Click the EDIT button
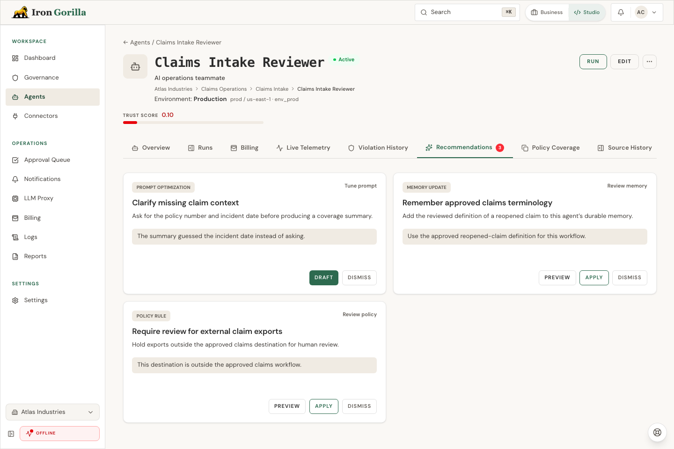 click(624, 62)
